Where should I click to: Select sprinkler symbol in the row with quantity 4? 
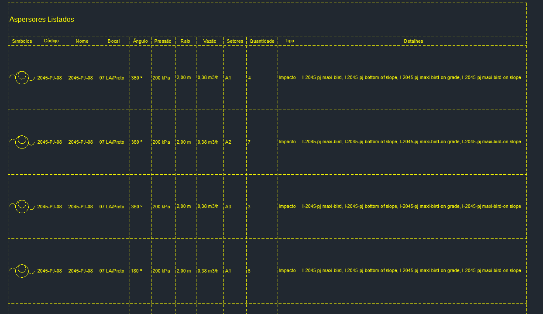tap(22, 78)
